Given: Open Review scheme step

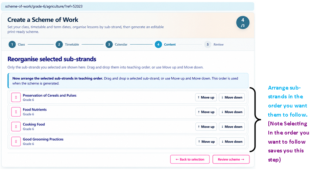Looking at the screenshot, I should pos(231,159).
